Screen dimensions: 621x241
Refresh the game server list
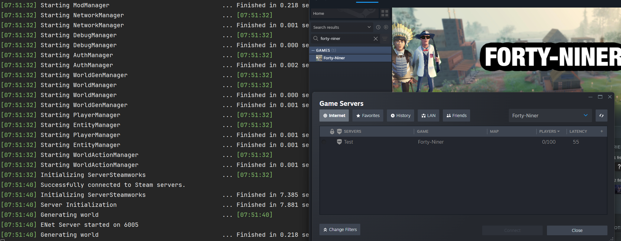(x=601, y=116)
